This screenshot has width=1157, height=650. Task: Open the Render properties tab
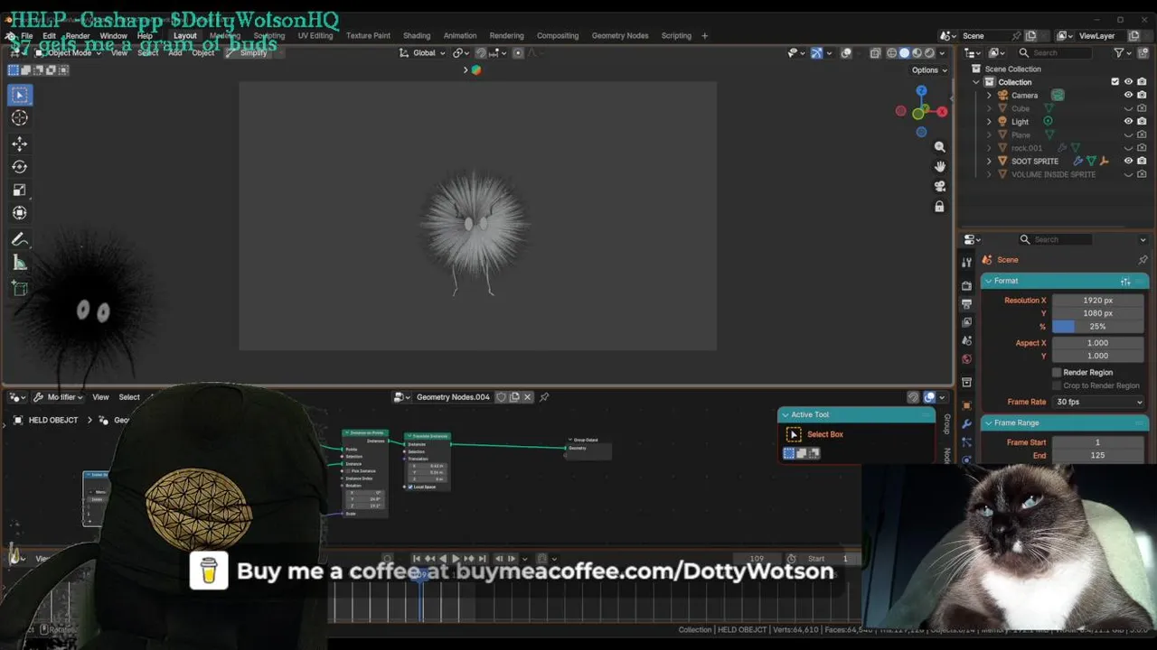[967, 285]
